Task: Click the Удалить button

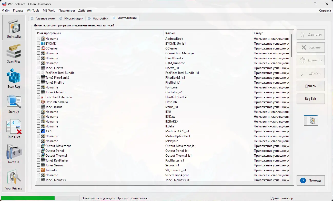Action: pos(311,47)
